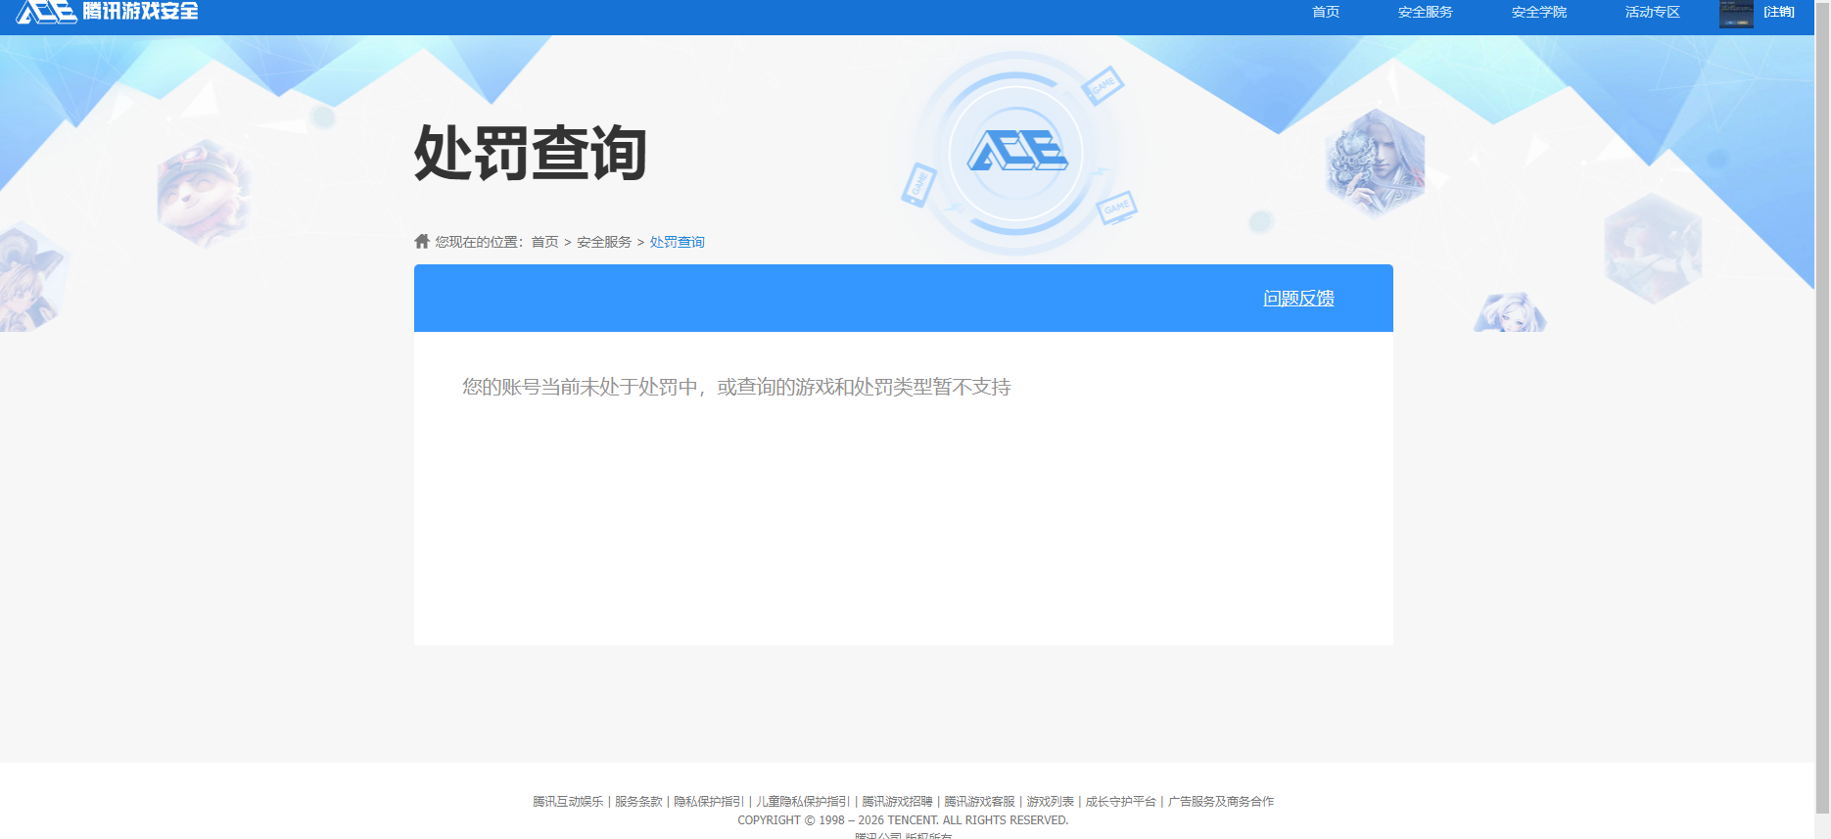The image size is (1831, 839).
Task: Open 隐私保护指引 footer link
Action: tap(709, 801)
